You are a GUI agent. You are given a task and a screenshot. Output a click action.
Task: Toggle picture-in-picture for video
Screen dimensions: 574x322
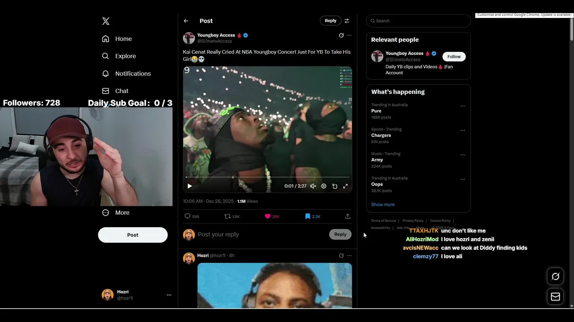tap(335, 186)
